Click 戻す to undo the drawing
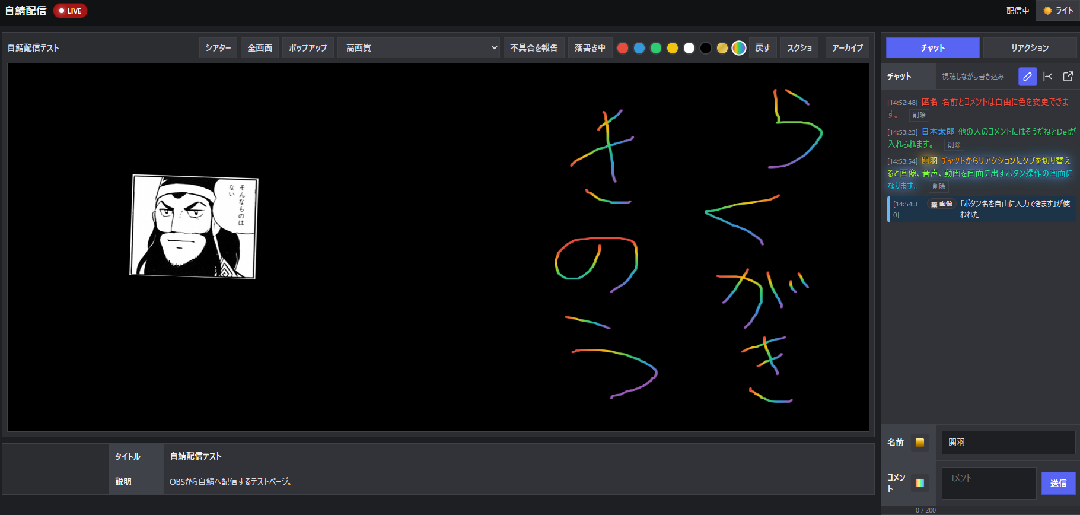This screenshot has width=1080, height=515. [x=763, y=48]
